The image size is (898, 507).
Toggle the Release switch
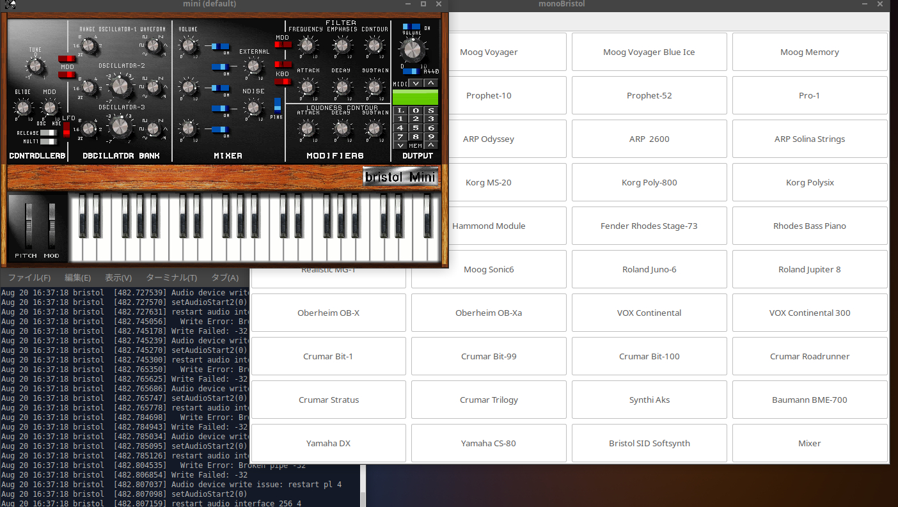(x=48, y=133)
